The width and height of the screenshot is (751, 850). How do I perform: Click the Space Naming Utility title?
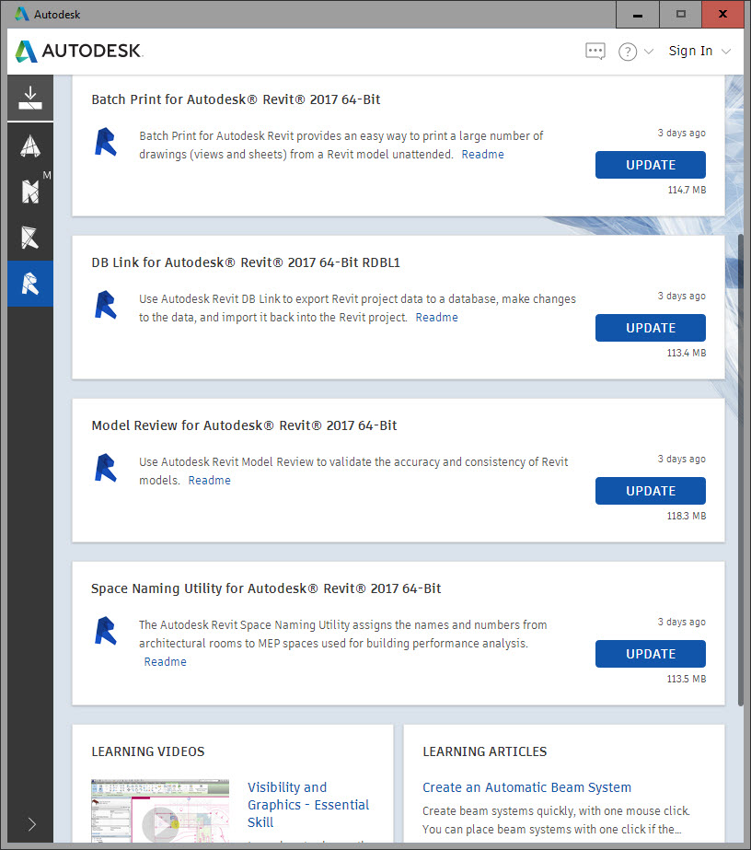coord(266,588)
